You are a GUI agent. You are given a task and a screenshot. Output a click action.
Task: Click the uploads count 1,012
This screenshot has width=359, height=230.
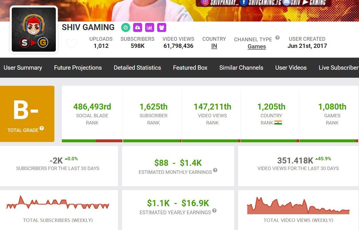(x=101, y=46)
